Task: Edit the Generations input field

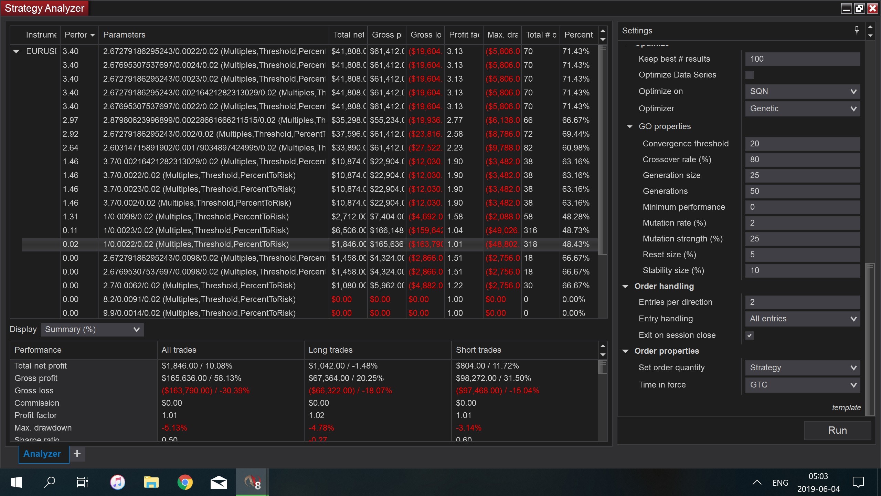Action: coord(802,191)
